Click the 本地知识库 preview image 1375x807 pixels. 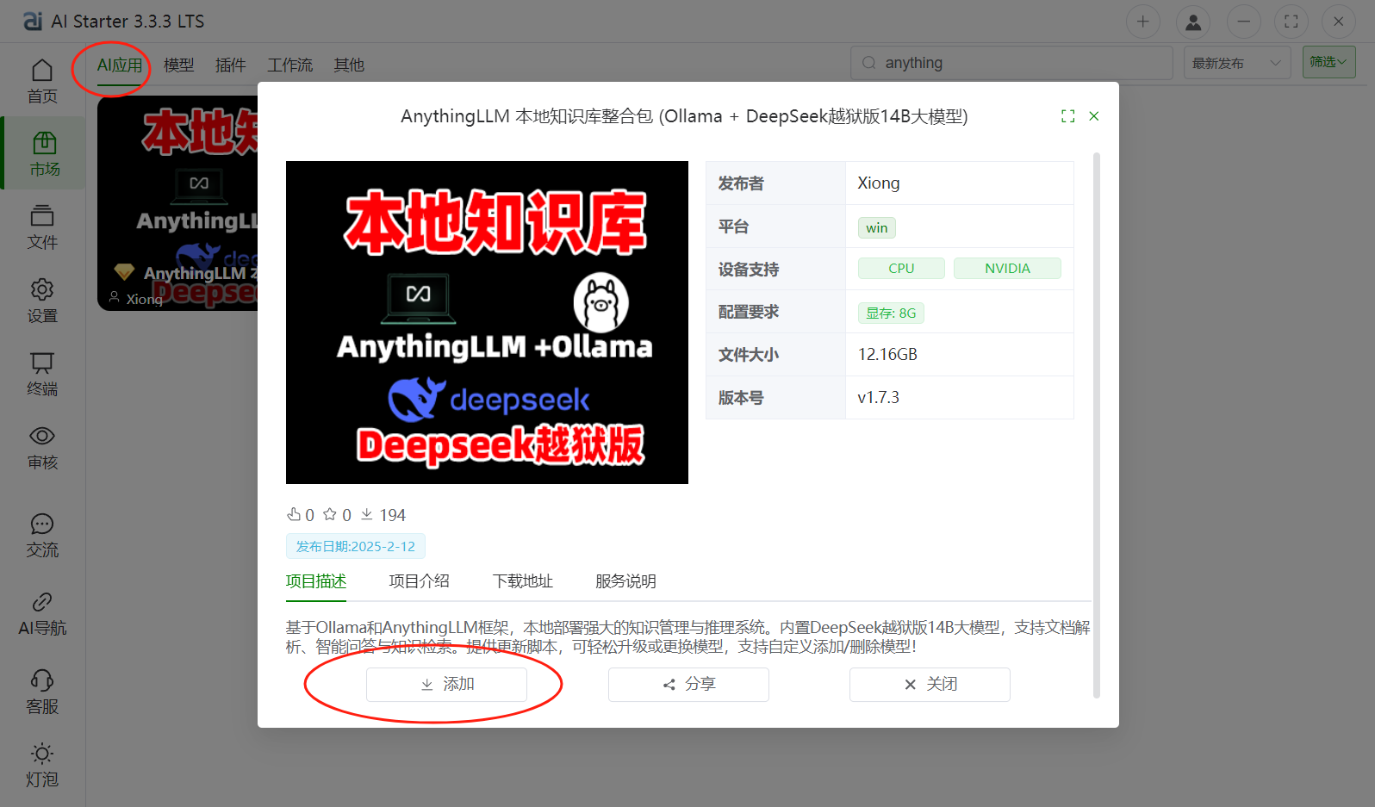point(487,322)
